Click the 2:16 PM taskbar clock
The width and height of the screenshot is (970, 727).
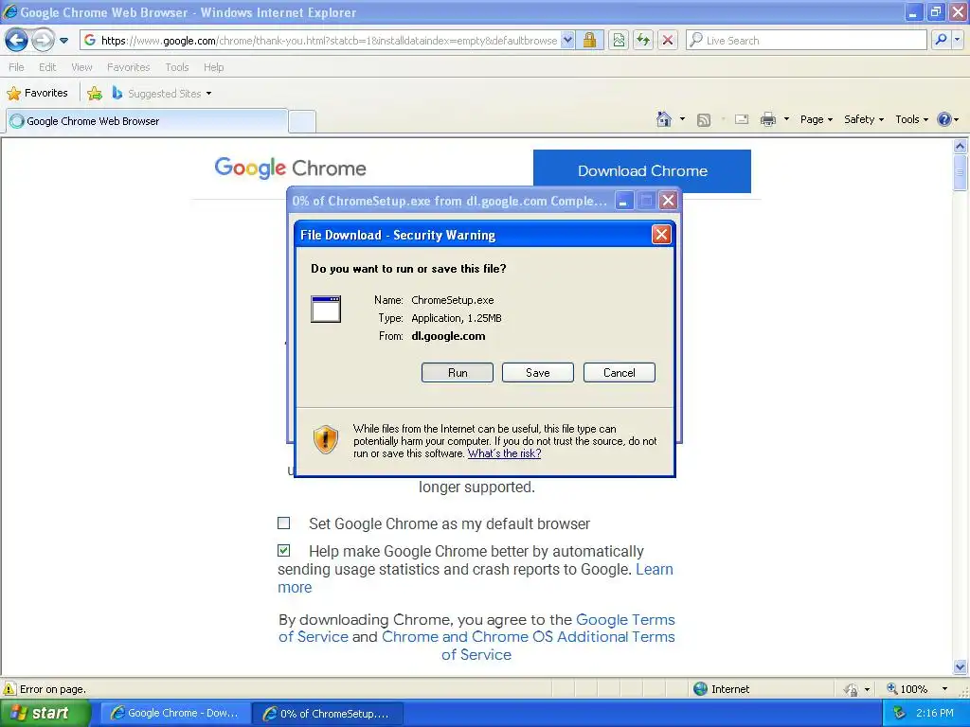coord(935,713)
